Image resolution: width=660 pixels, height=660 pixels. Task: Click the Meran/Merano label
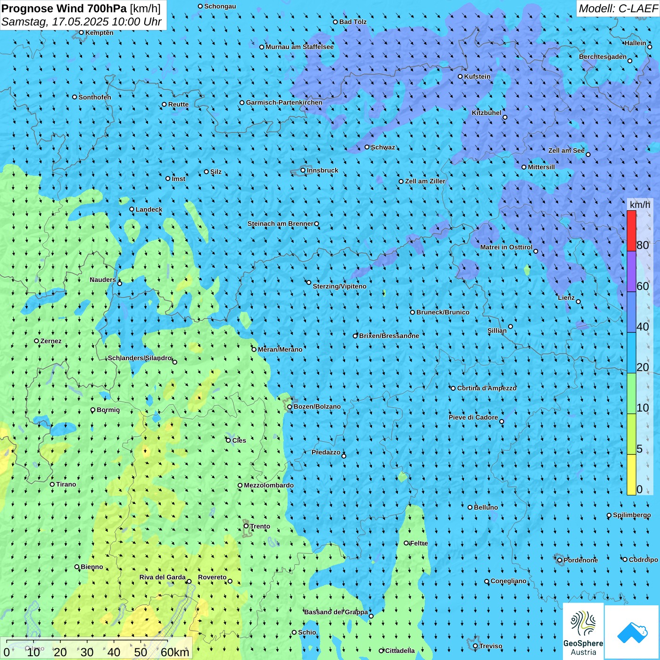(280, 349)
